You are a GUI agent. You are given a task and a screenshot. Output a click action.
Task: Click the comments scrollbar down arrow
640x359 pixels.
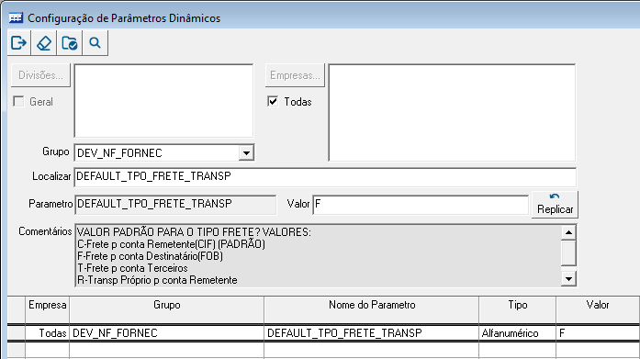point(568,278)
